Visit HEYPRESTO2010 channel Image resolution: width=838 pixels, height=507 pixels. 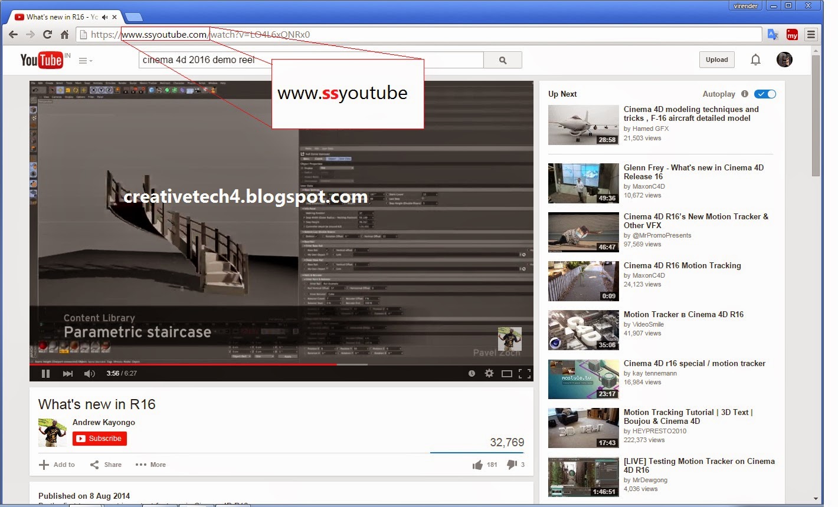659,431
